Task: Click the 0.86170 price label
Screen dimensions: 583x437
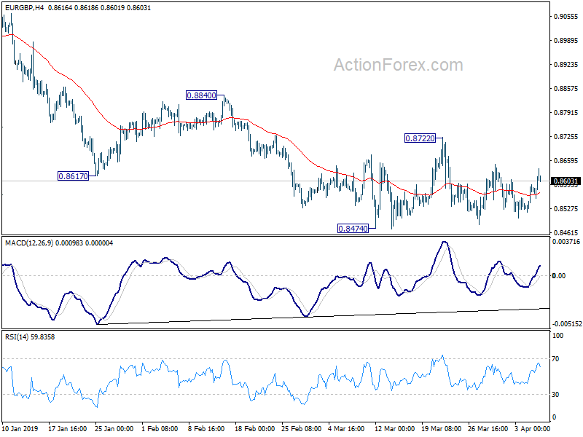Action: 74,176
